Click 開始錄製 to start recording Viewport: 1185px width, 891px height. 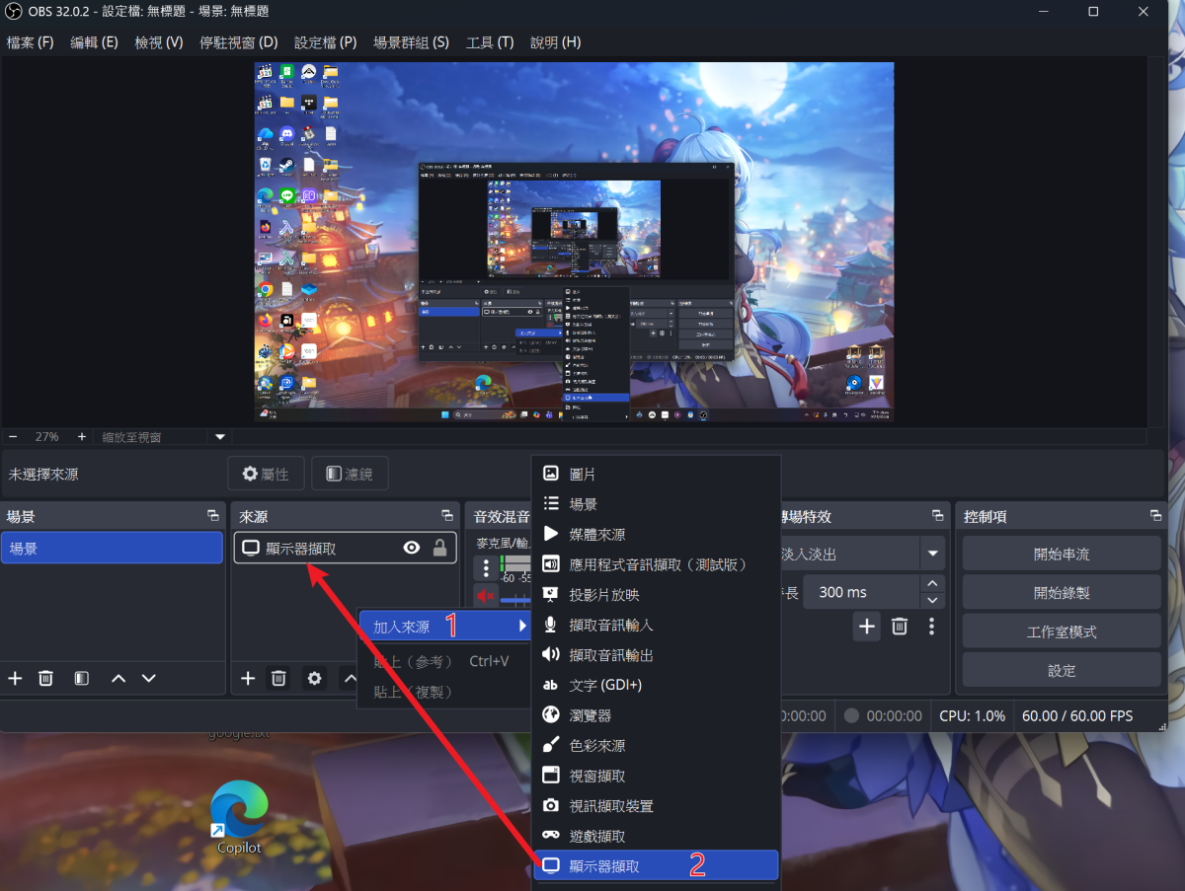click(x=1062, y=593)
